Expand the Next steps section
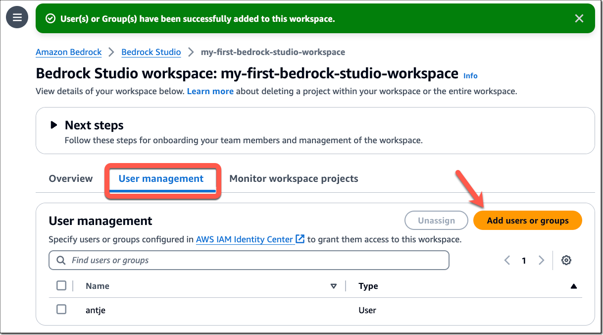 click(x=54, y=125)
